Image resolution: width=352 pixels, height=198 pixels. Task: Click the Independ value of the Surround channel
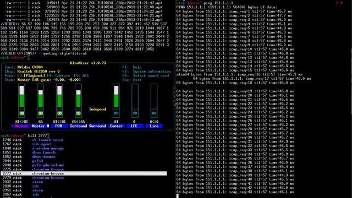click(97, 109)
